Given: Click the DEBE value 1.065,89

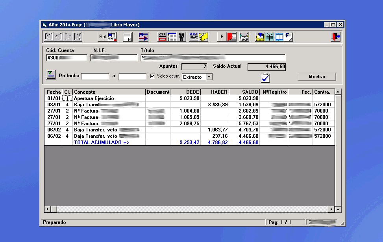Looking at the screenshot, I should [189, 118].
